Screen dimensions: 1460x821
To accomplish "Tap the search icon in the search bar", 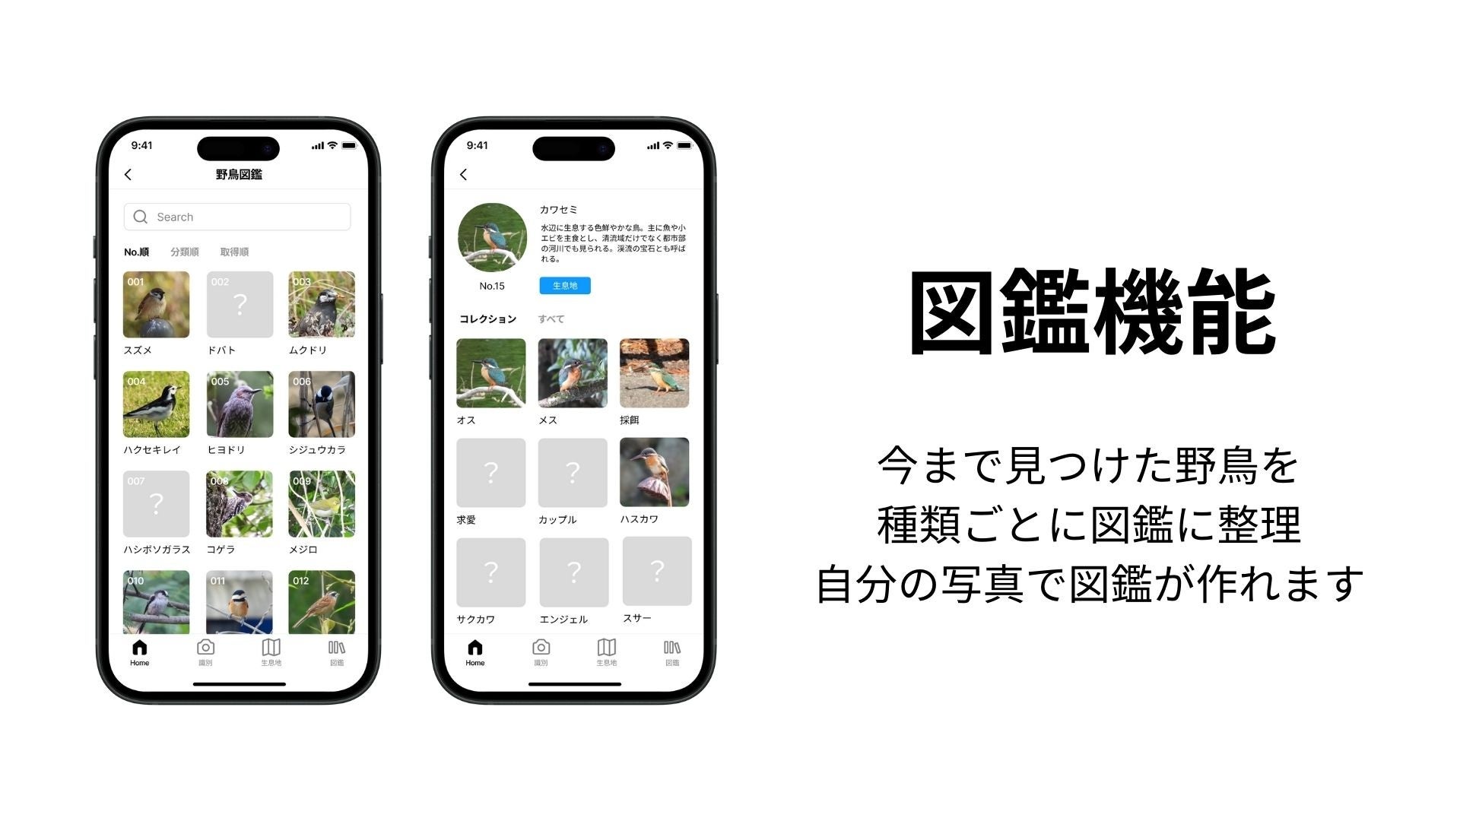I will click(144, 217).
